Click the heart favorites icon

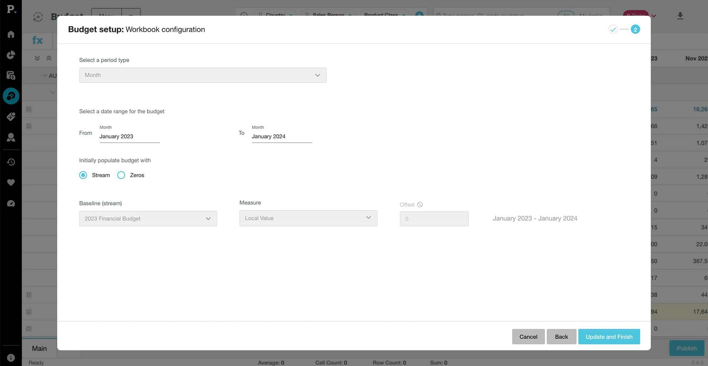point(11,183)
